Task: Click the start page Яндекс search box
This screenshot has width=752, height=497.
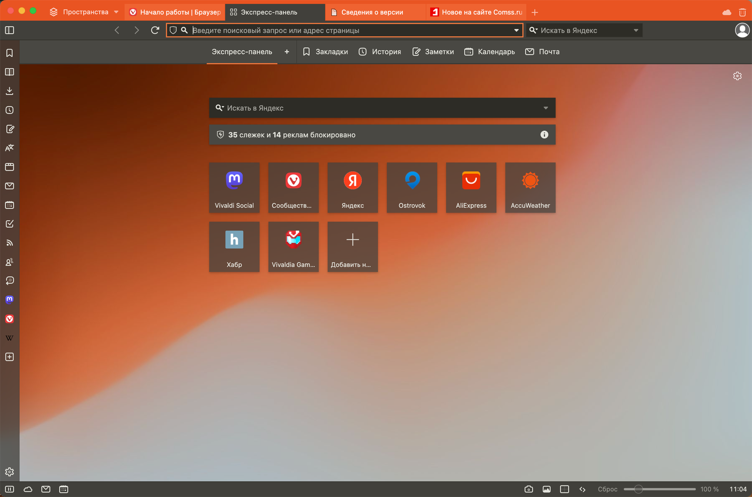Action: pyautogui.click(x=383, y=108)
